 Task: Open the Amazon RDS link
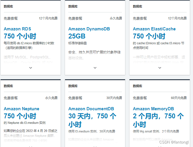tap(17, 29)
